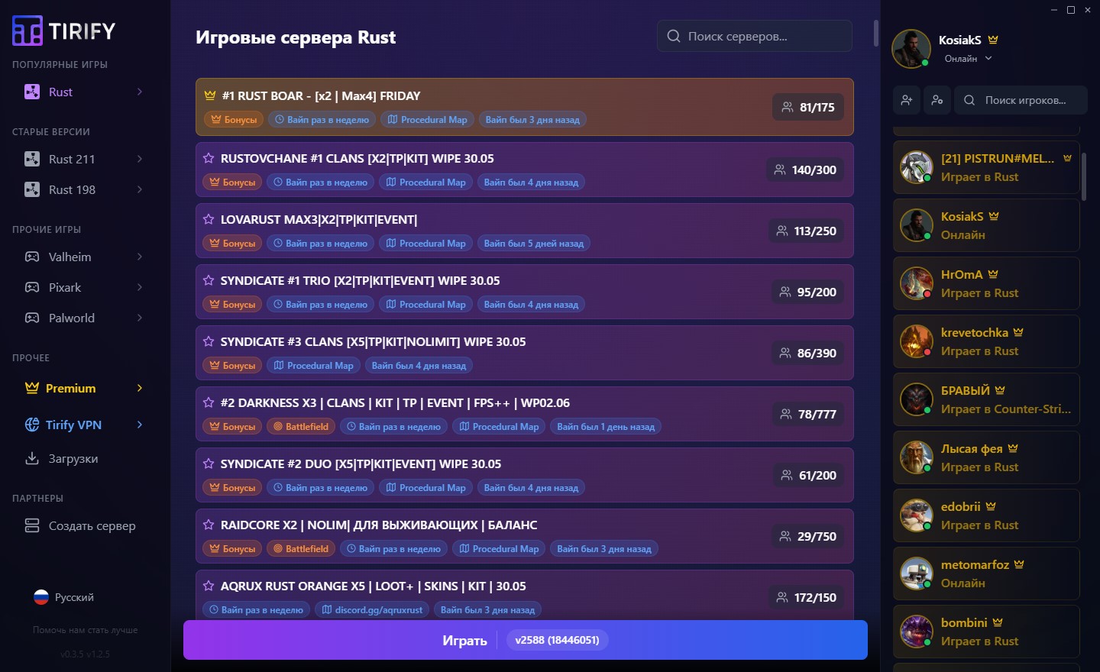
Task: Open friend bombini entry
Action: [986, 632]
